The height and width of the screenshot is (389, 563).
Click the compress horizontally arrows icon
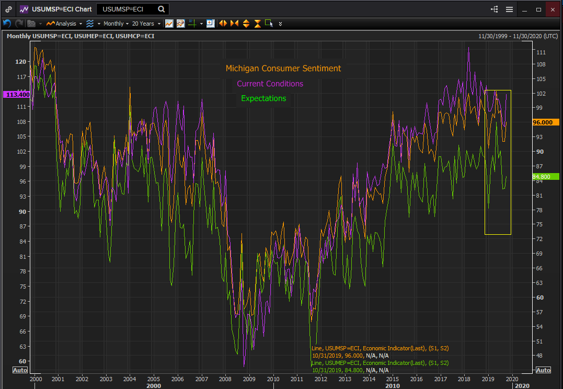pos(234,24)
